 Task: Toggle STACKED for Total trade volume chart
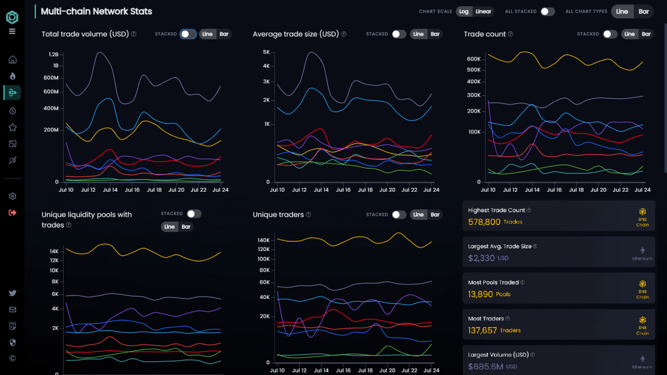(188, 34)
